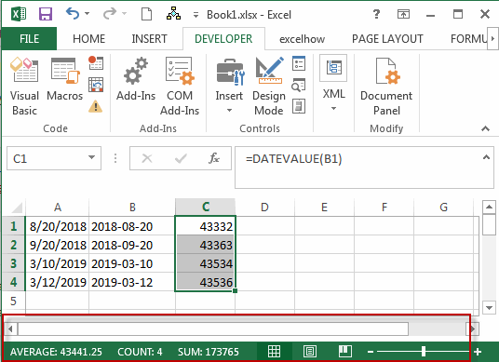
Task: Open the excelhow tab
Action: pos(302,39)
